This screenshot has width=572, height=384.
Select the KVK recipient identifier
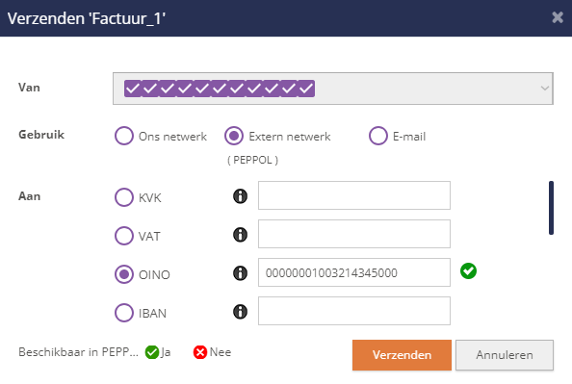coord(124,197)
